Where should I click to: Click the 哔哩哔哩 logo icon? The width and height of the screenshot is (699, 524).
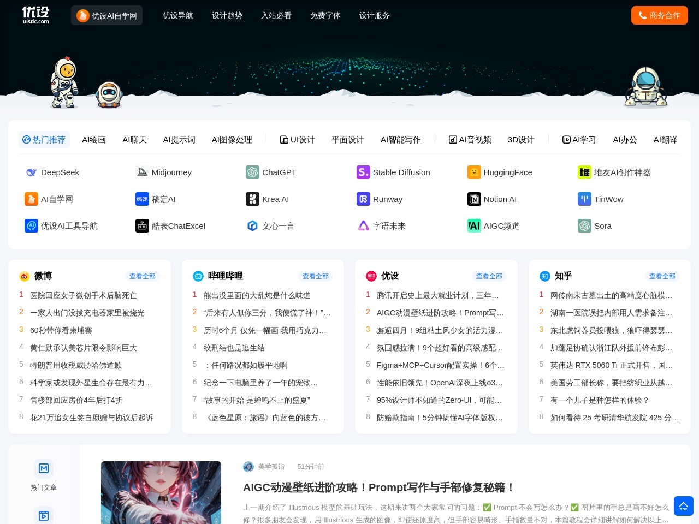click(198, 276)
